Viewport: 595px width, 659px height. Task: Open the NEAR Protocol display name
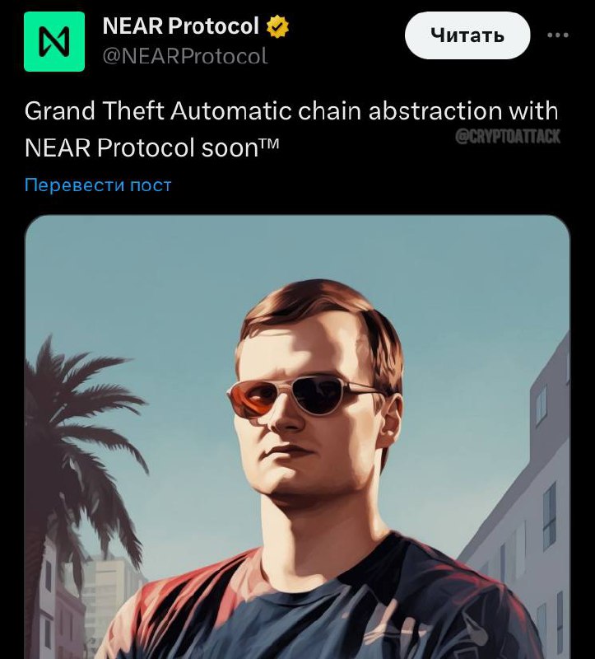(x=180, y=26)
